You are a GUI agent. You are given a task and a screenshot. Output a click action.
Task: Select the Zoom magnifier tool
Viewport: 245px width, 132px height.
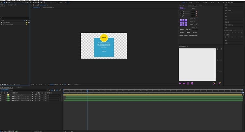pos(9,3)
